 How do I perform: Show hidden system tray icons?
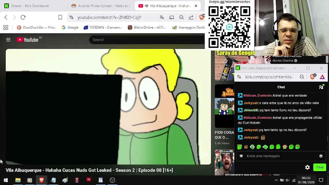pos(276,180)
